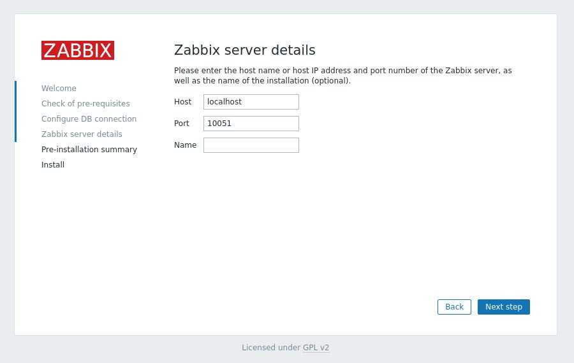This screenshot has width=574, height=363.
Task: Click the instruction paragraph under the heading
Action: (342, 76)
